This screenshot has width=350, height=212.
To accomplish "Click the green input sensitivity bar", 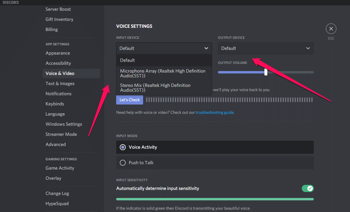I will (215, 199).
